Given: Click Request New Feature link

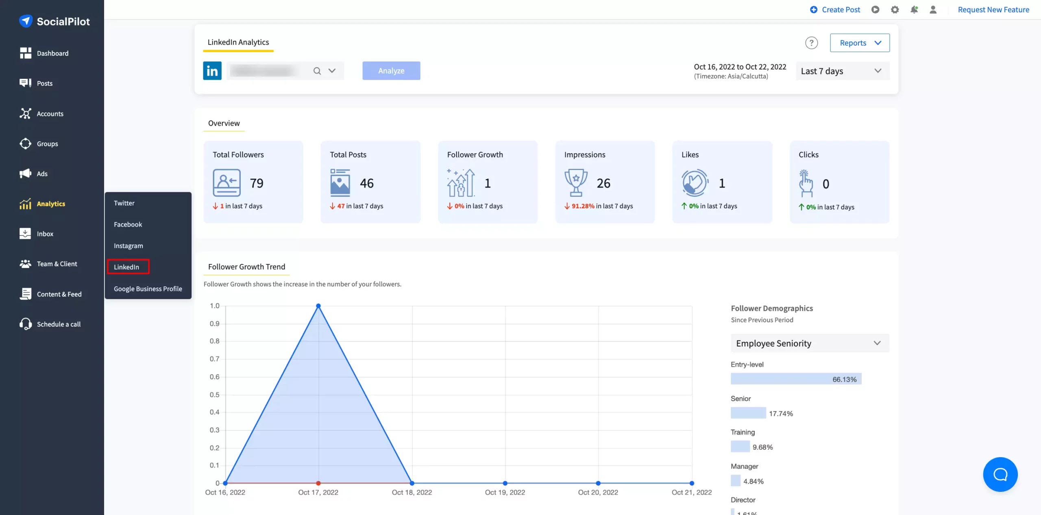Looking at the screenshot, I should (x=993, y=9).
